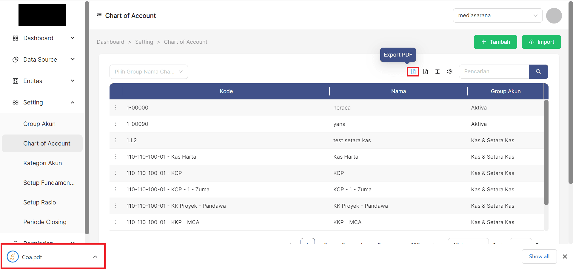Viewport: 573px width, 269px height.
Task: Click the blue search magnifier button
Action: pos(538,71)
